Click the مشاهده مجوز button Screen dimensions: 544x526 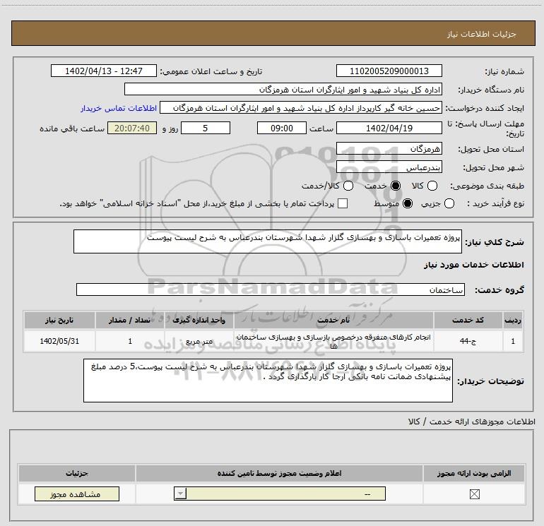click(77, 494)
